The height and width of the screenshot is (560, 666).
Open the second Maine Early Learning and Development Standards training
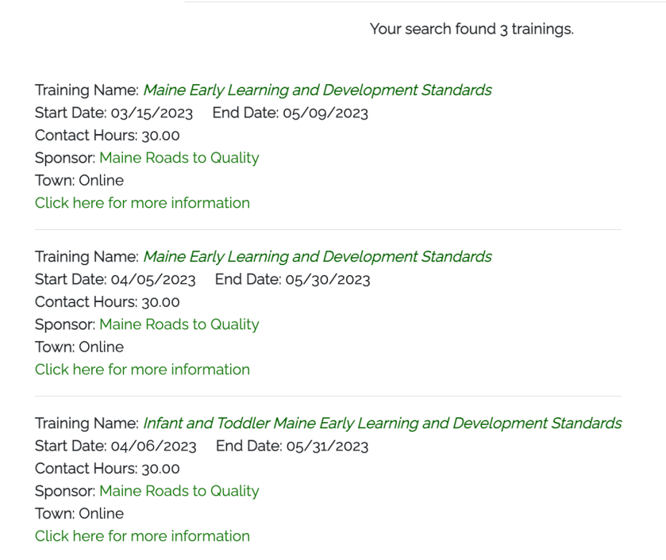click(x=318, y=256)
